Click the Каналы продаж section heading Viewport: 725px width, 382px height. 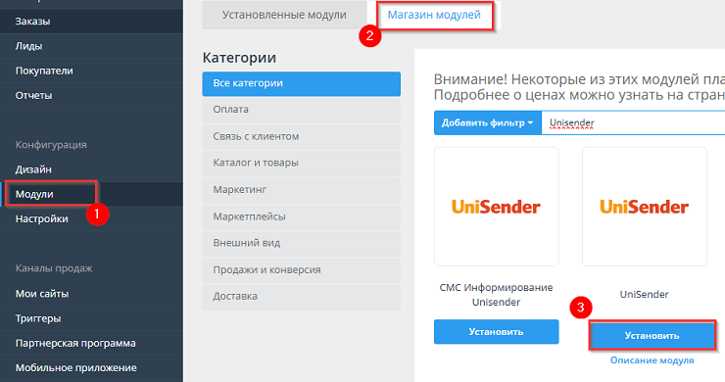[54, 268]
